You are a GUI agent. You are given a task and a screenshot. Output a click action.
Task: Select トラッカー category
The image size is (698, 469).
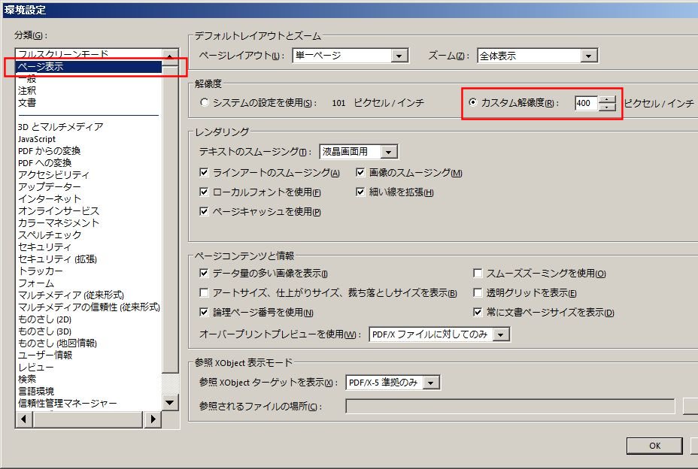tap(41, 271)
